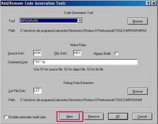Close the Add/Remove Code Generation Tools dialog
Screen dimensions: 158x124
pyautogui.click(x=154, y=3)
